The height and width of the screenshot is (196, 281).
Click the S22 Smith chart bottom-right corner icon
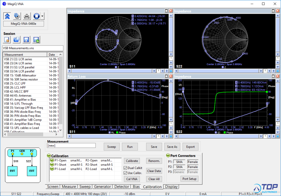point(278,71)
